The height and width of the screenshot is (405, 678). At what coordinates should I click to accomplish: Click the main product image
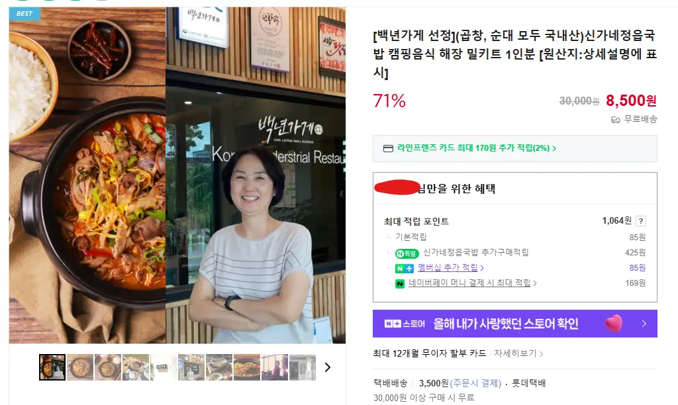pyautogui.click(x=177, y=175)
